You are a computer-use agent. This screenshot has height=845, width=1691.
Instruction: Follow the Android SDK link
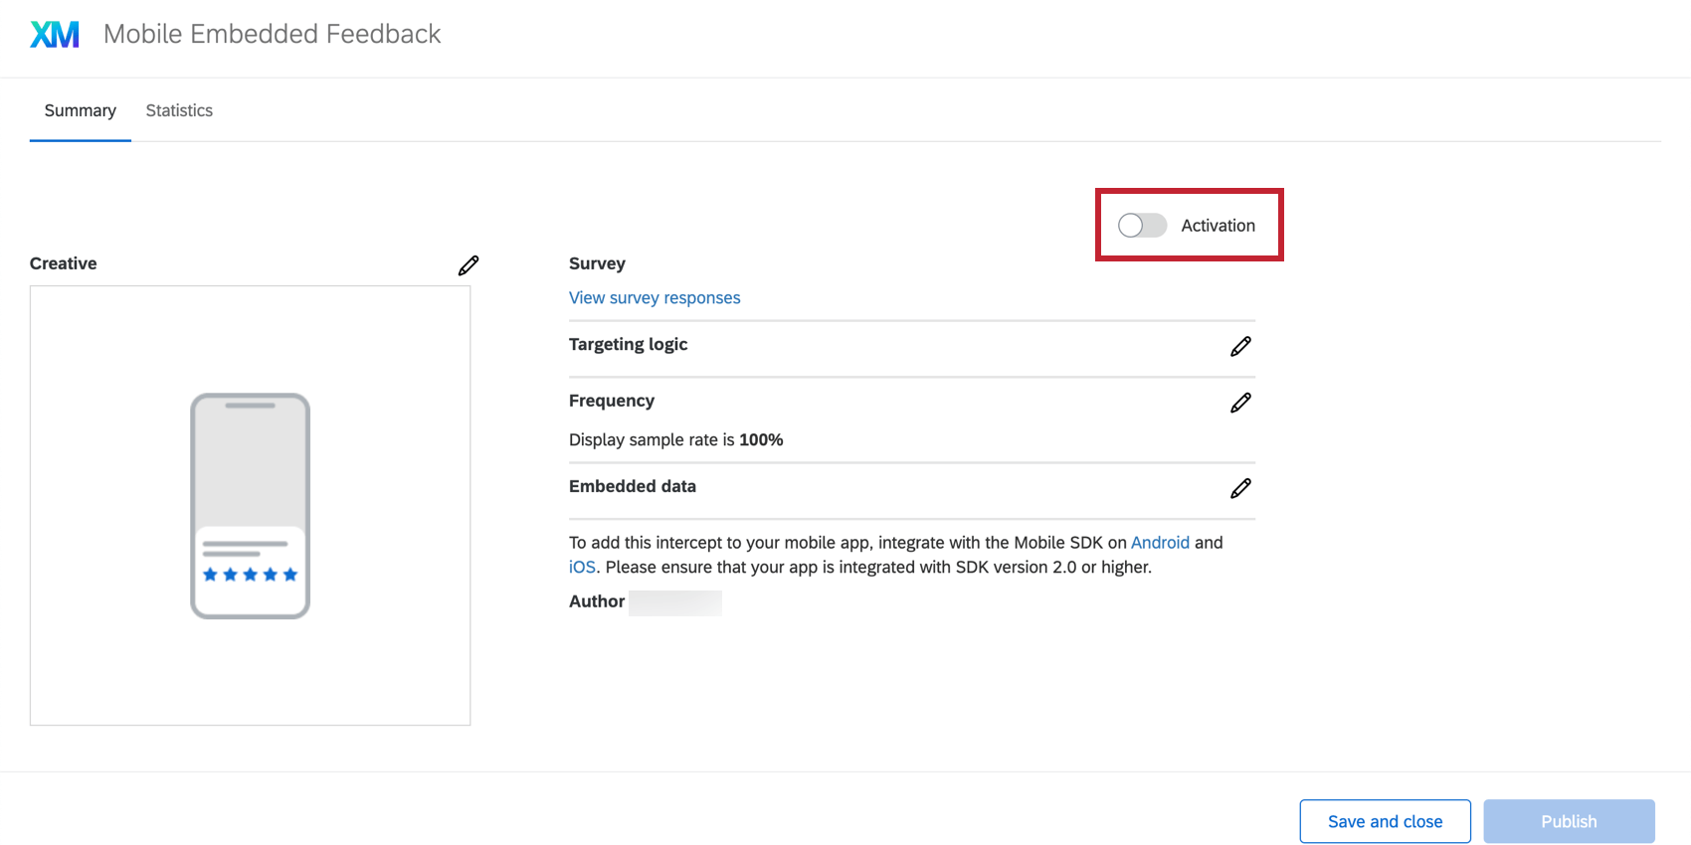pyautogui.click(x=1160, y=543)
